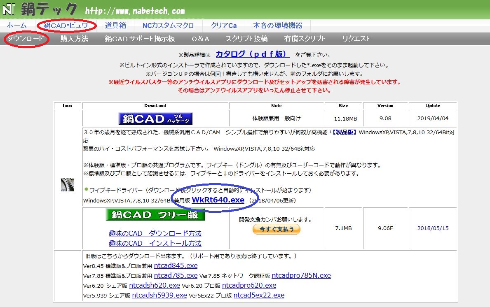Screen dimensions: 490x307
Task: Open the 道具箱 tab
Action: [x=116, y=26]
